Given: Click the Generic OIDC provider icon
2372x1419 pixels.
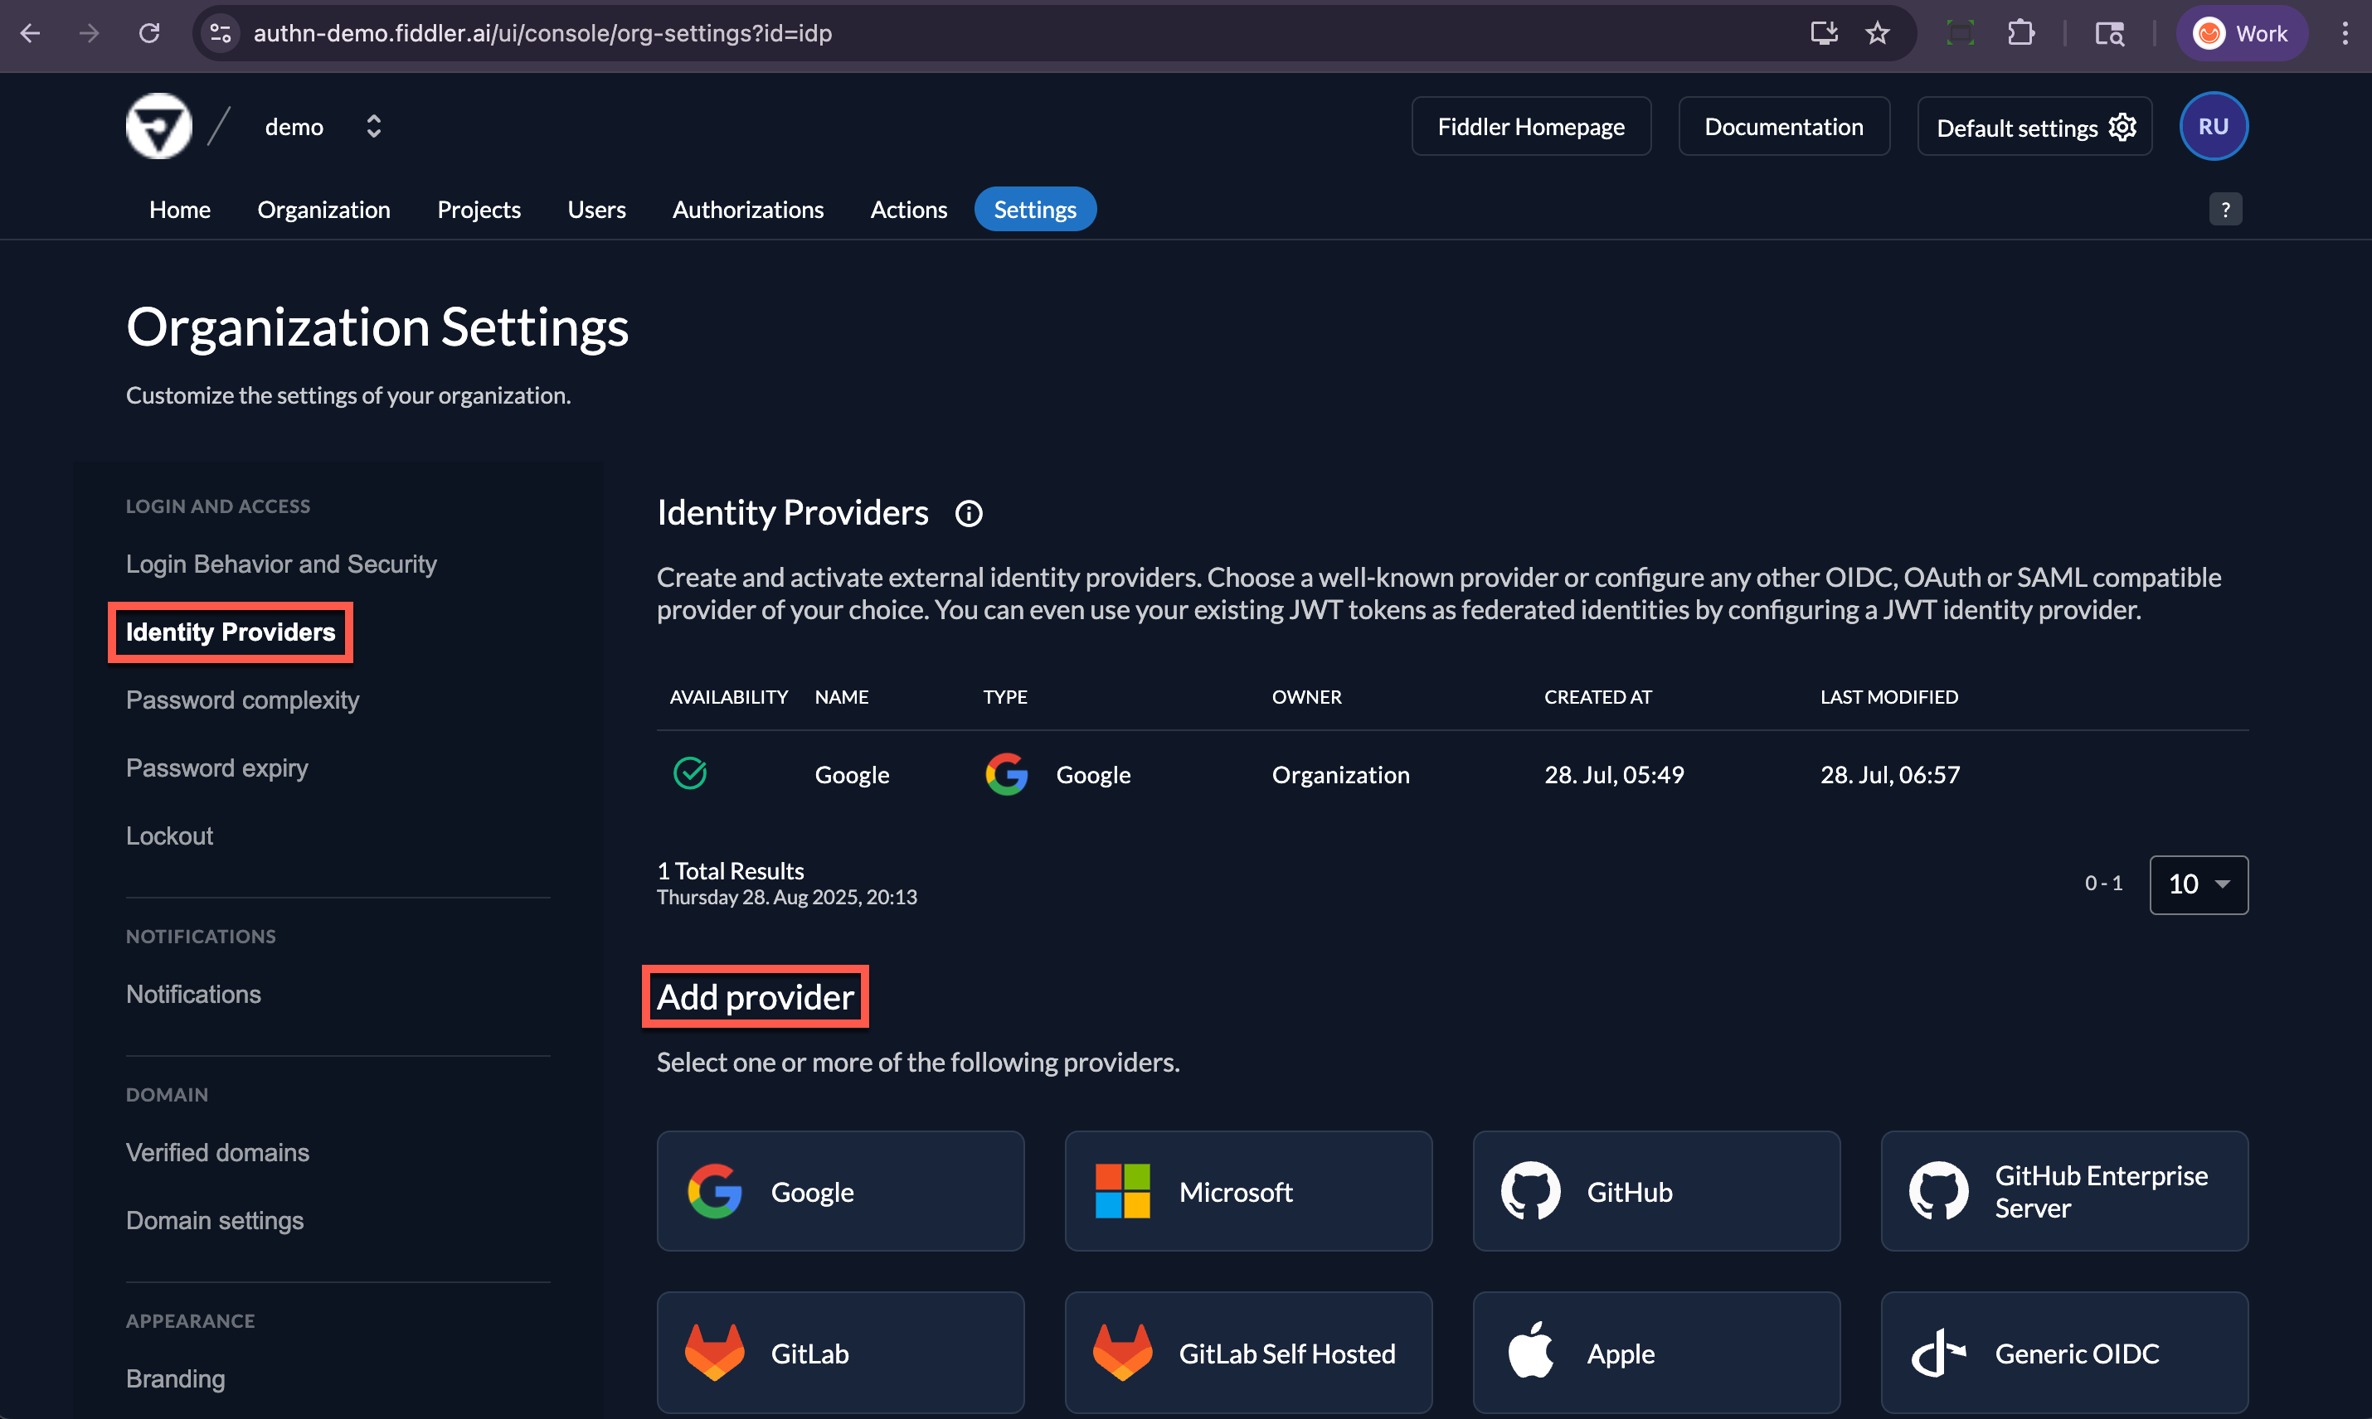Looking at the screenshot, I should pos(1938,1352).
